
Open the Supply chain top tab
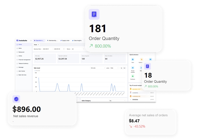point(65,41)
